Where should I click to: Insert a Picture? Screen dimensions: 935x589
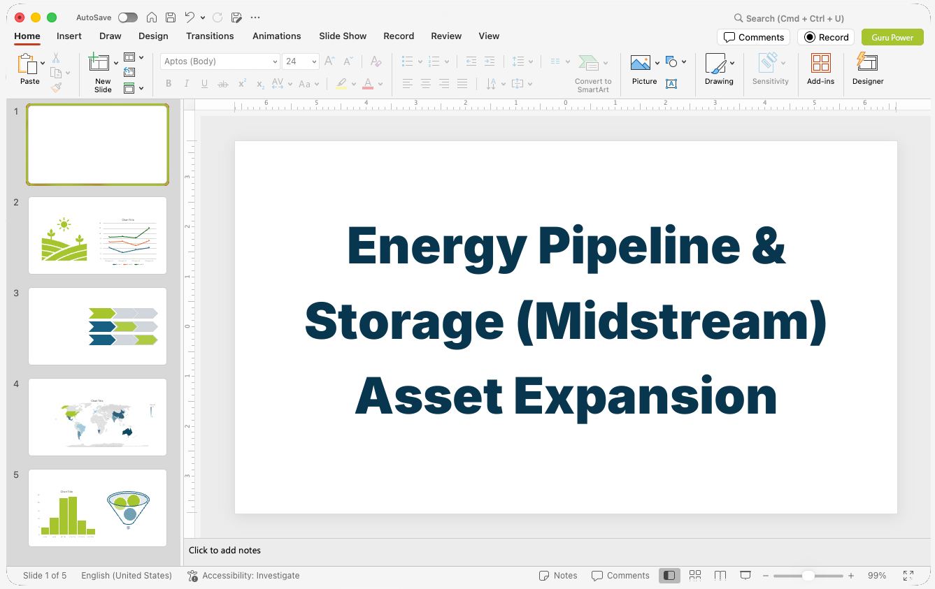pos(641,71)
